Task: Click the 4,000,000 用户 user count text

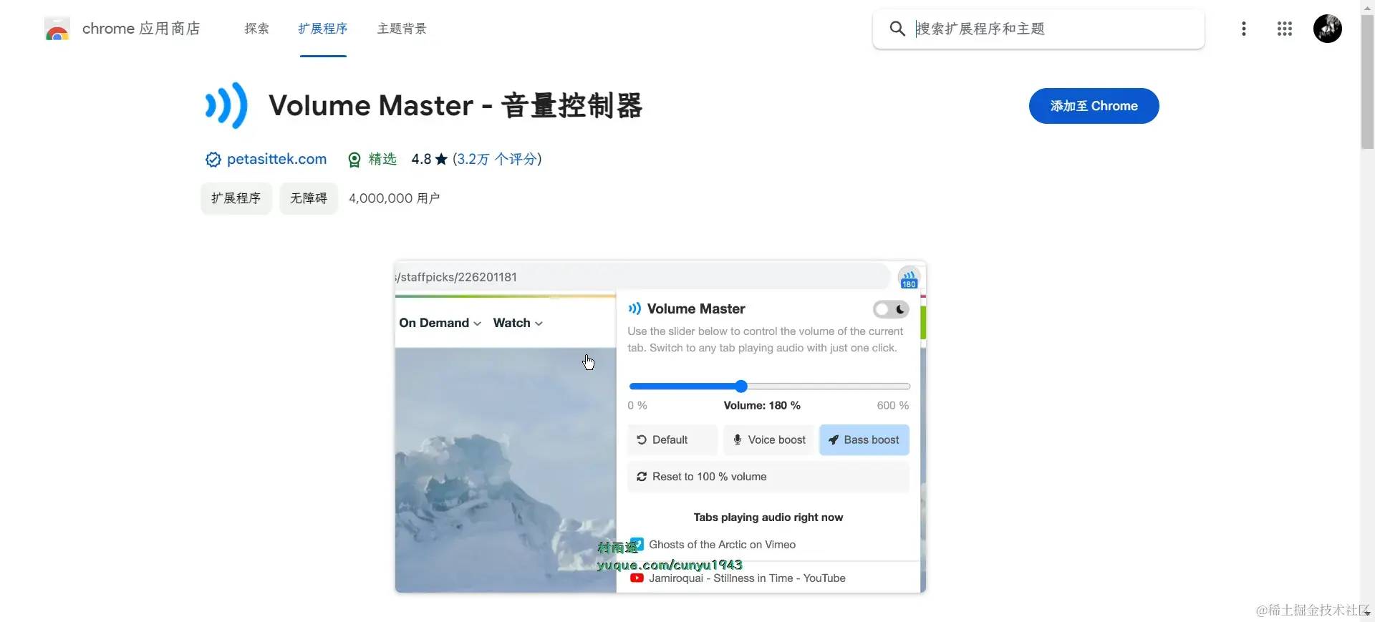Action: tap(394, 198)
